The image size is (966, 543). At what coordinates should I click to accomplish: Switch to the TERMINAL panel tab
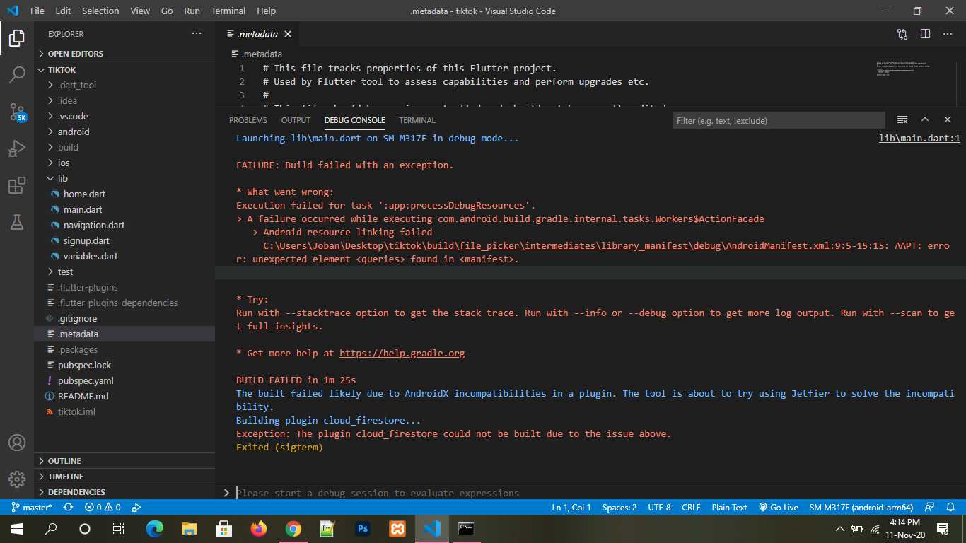(x=417, y=120)
